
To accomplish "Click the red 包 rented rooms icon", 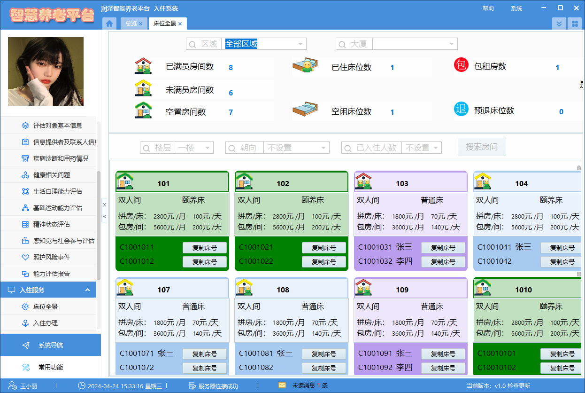I will click(x=461, y=65).
